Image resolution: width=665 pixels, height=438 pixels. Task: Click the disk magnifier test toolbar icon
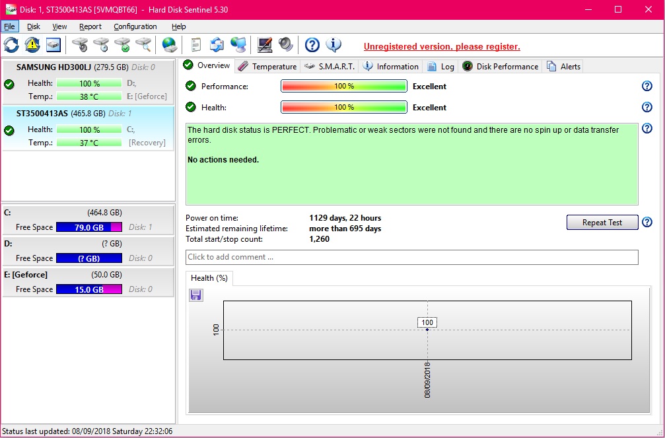[143, 45]
